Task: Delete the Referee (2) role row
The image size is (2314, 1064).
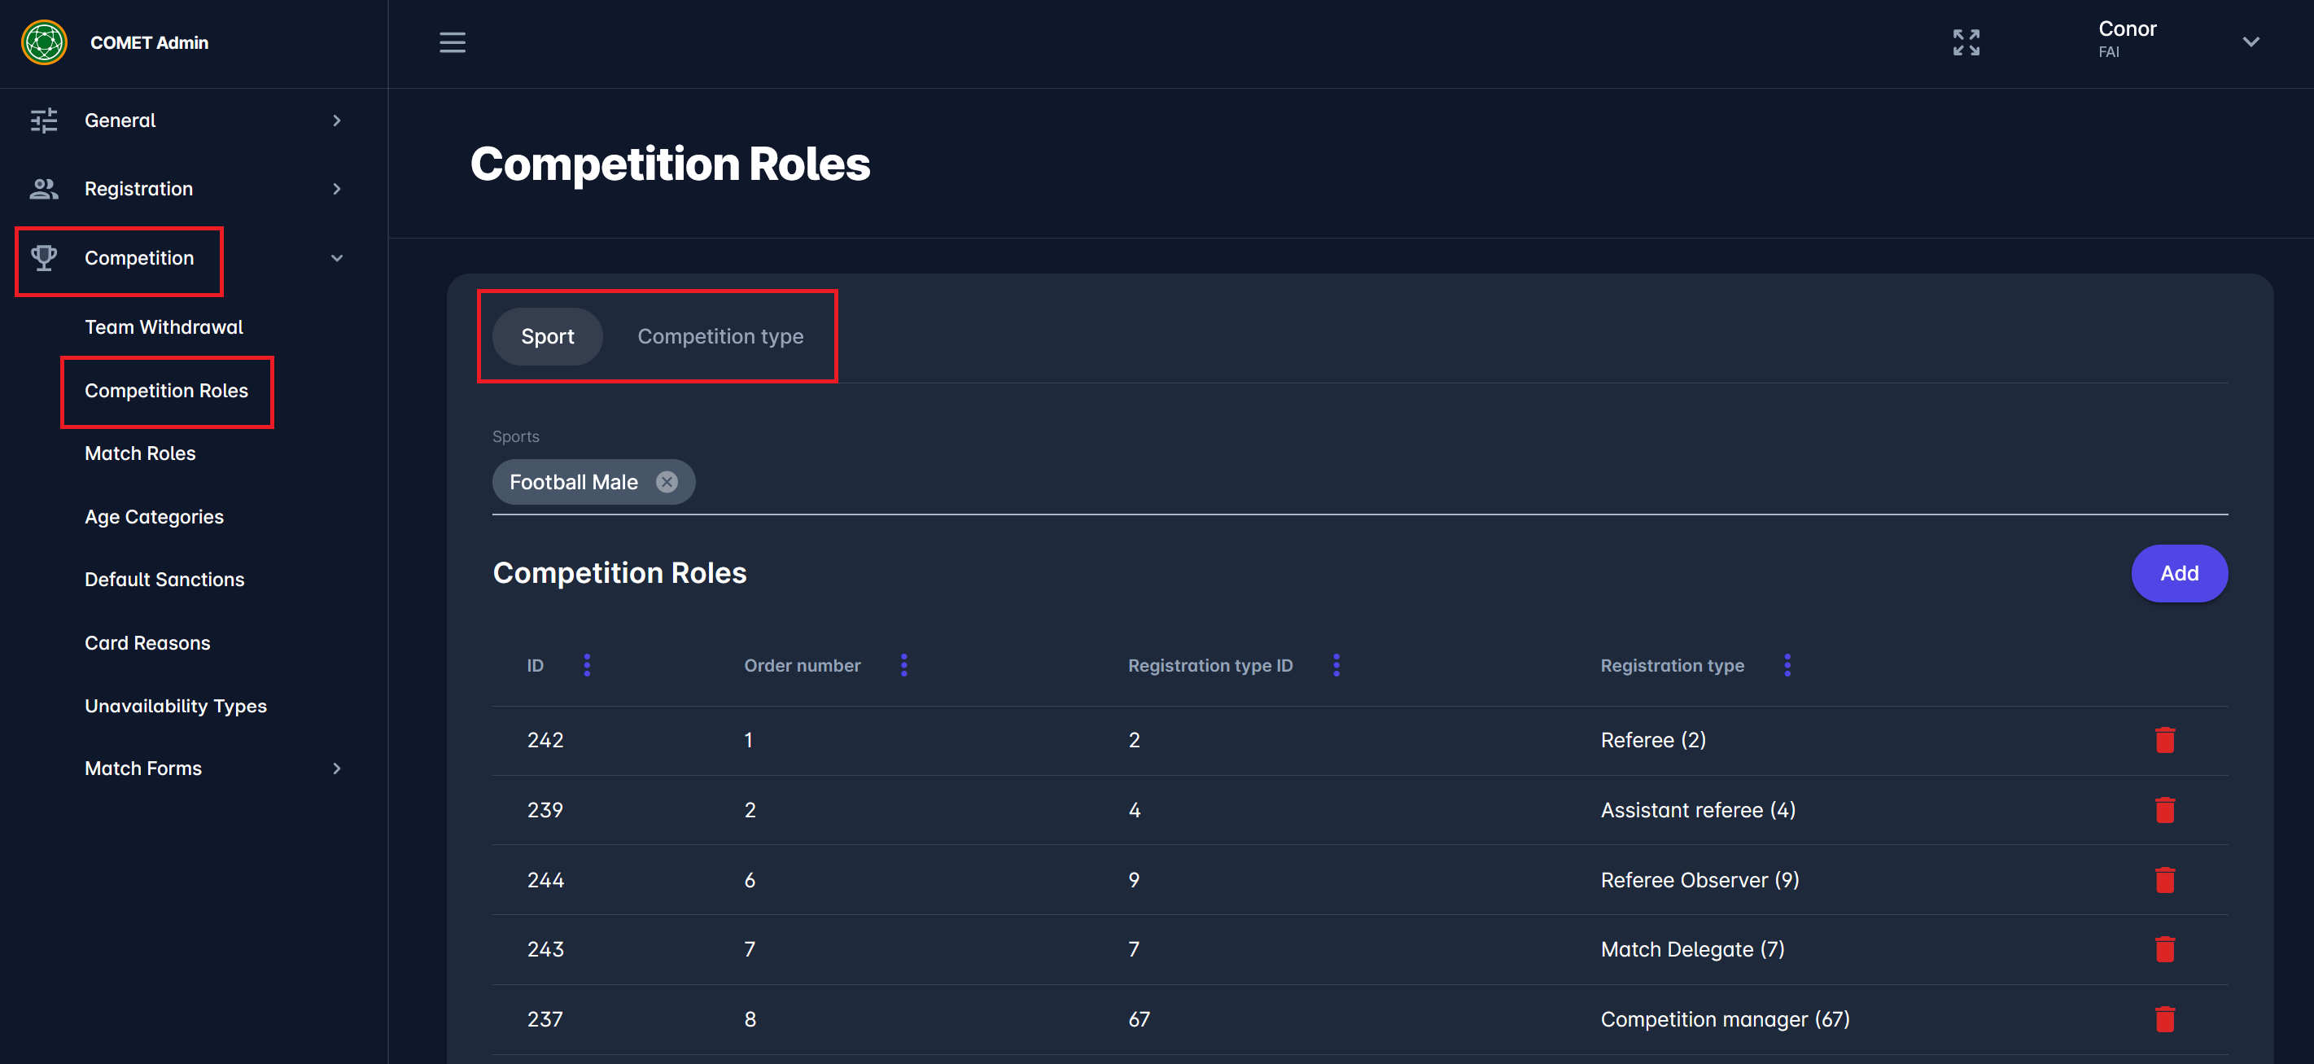Action: point(2164,739)
